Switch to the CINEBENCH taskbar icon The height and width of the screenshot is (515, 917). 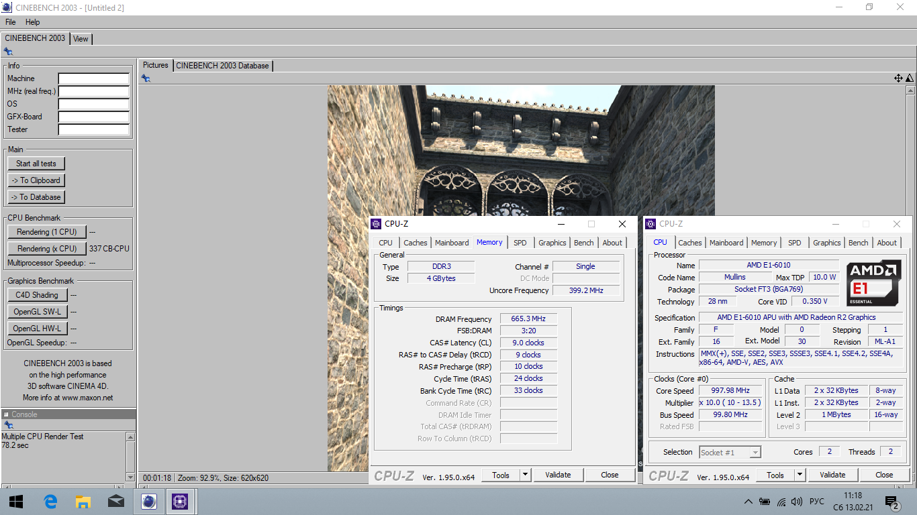148,501
